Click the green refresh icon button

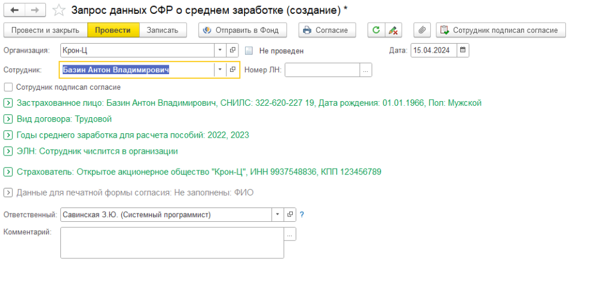coord(377,30)
